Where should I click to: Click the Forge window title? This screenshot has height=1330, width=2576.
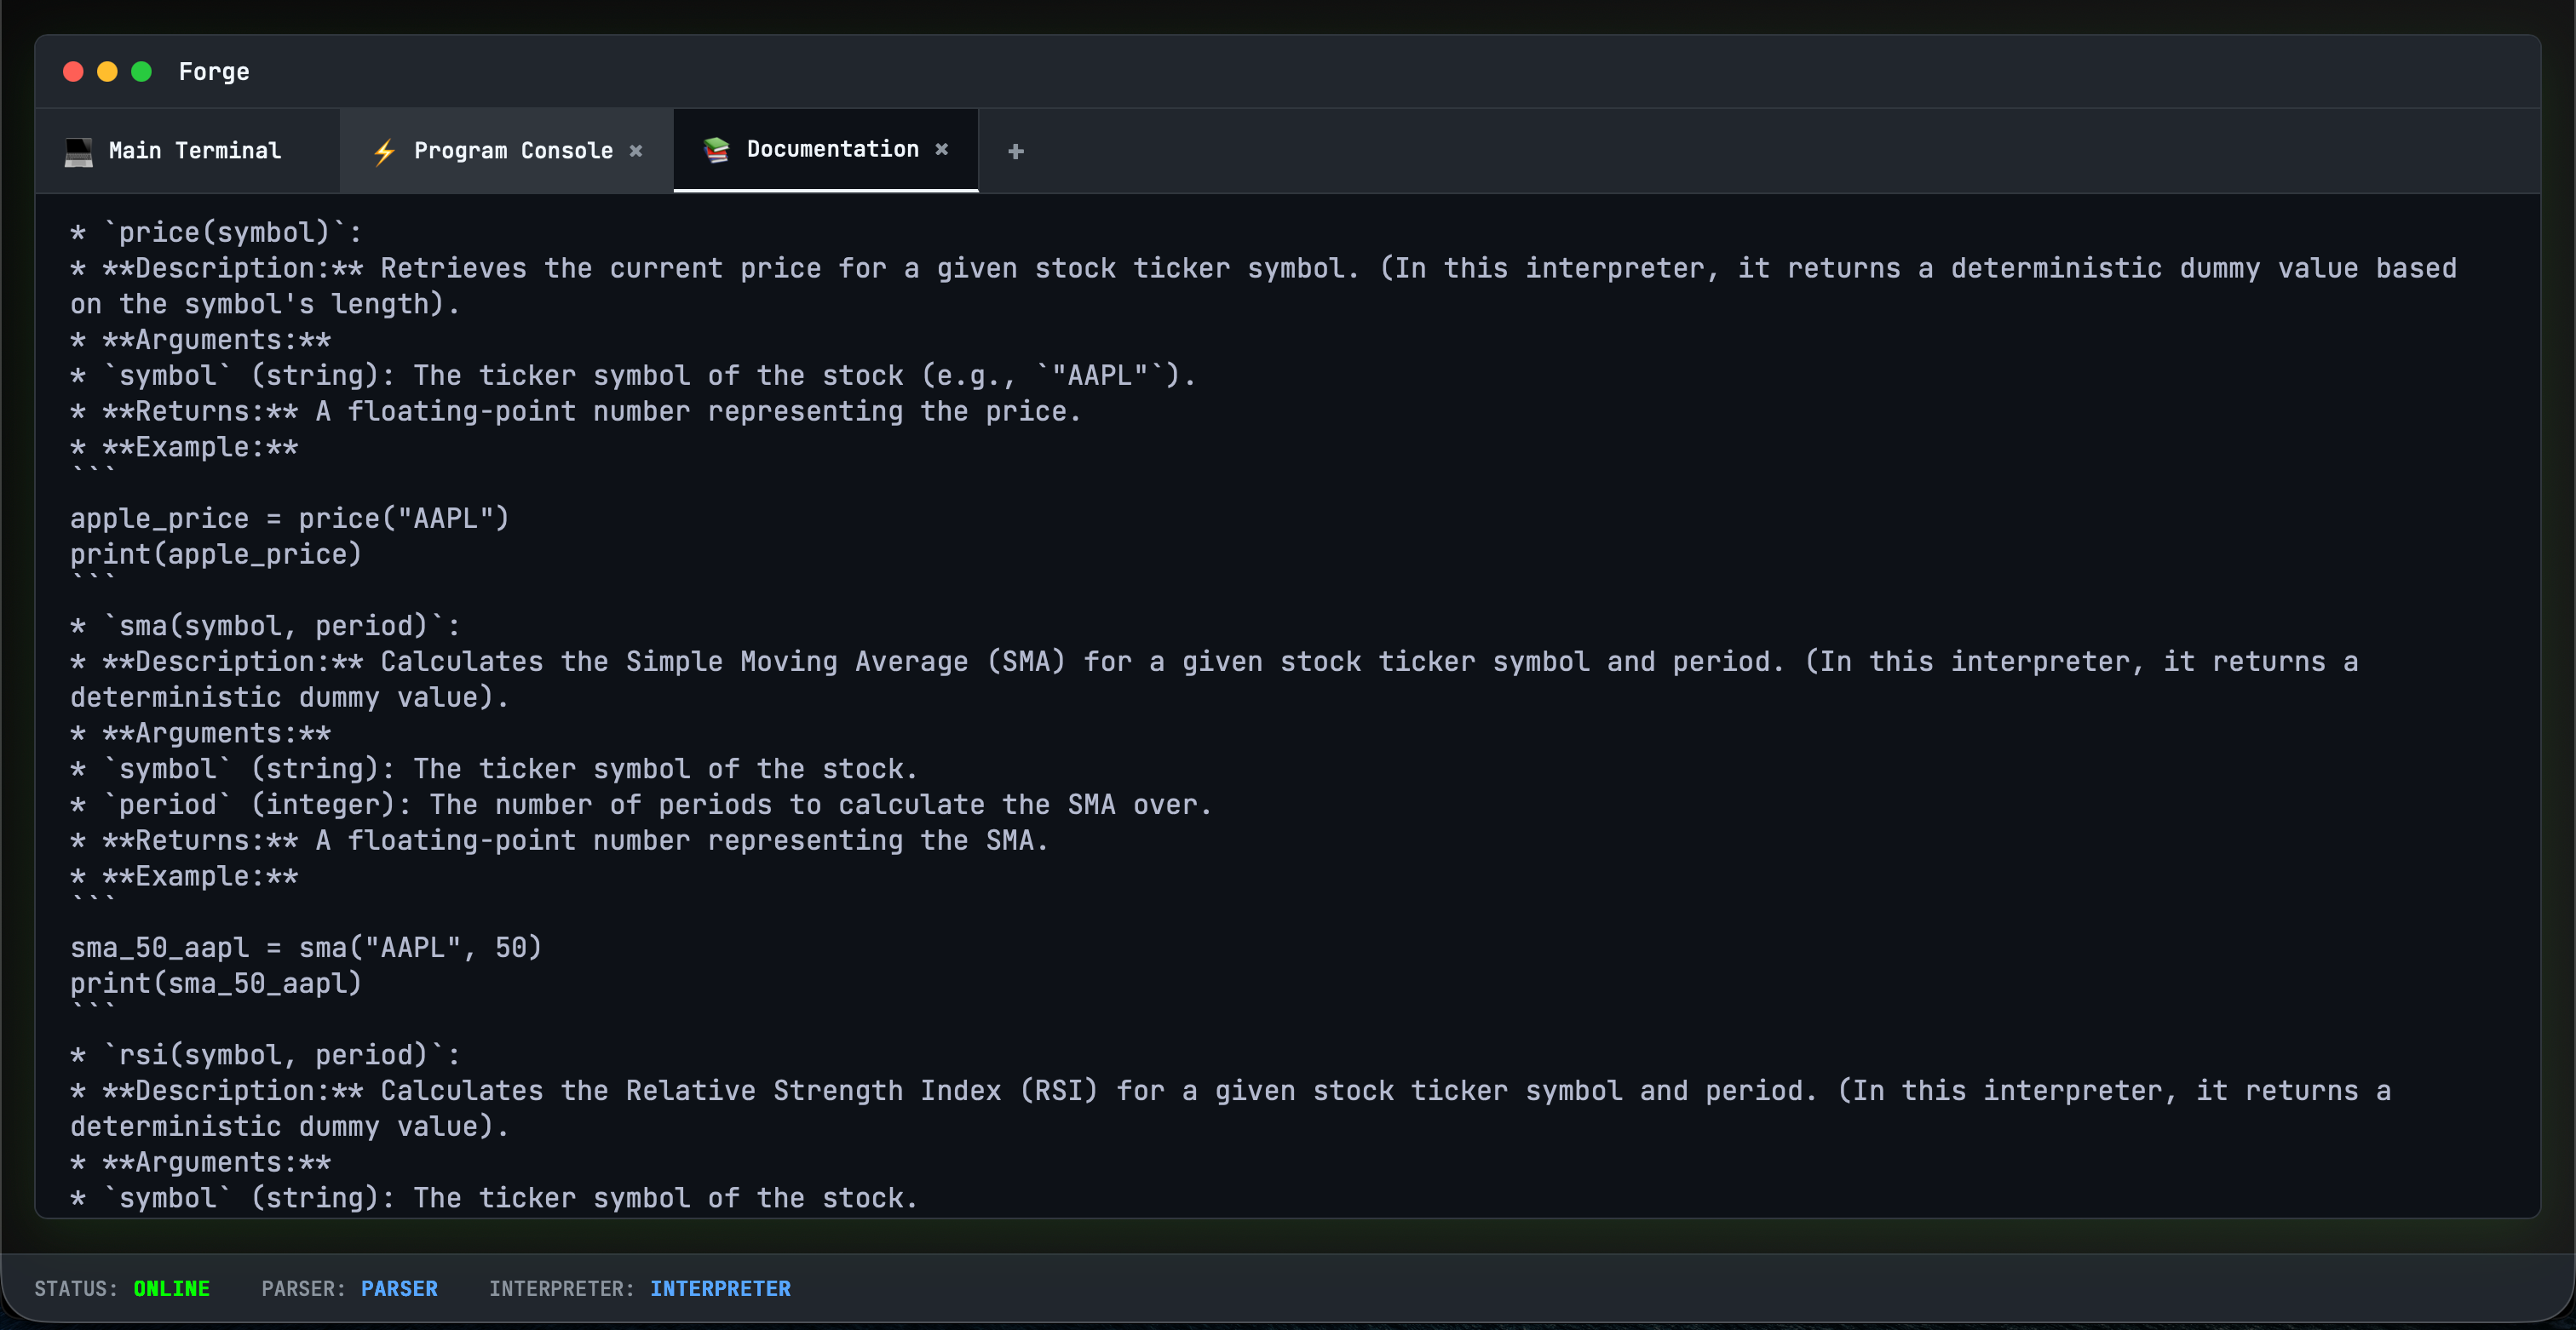point(214,72)
